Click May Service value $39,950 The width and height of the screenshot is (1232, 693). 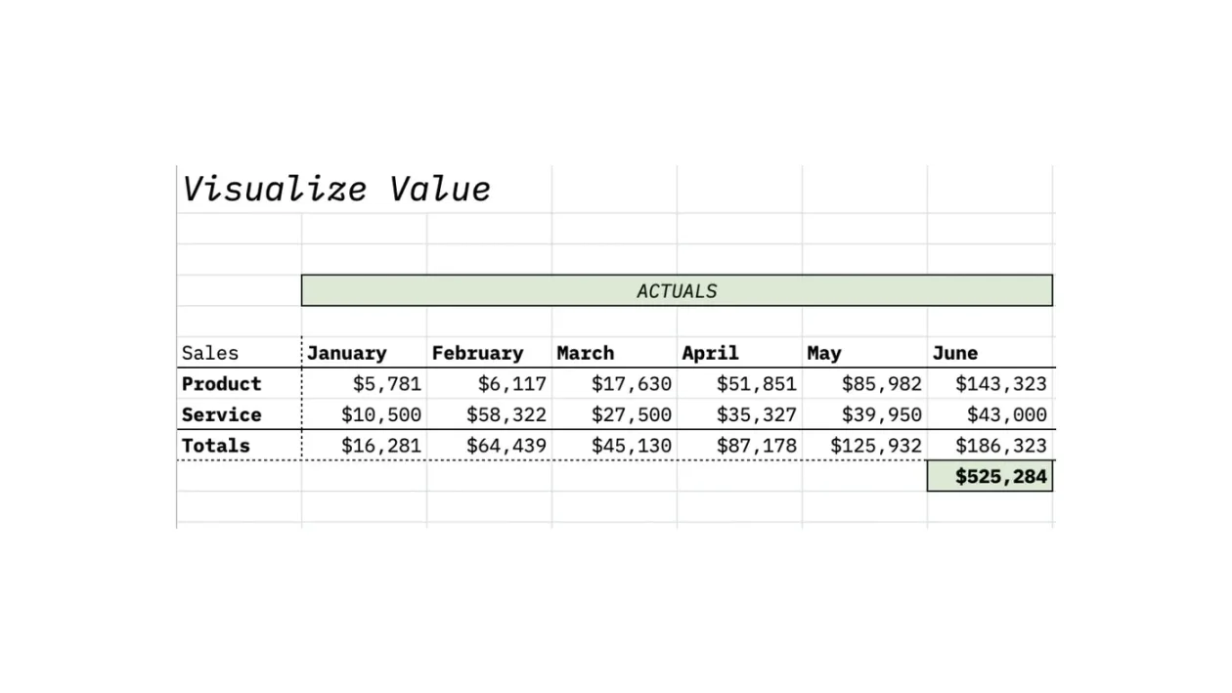[x=881, y=414]
